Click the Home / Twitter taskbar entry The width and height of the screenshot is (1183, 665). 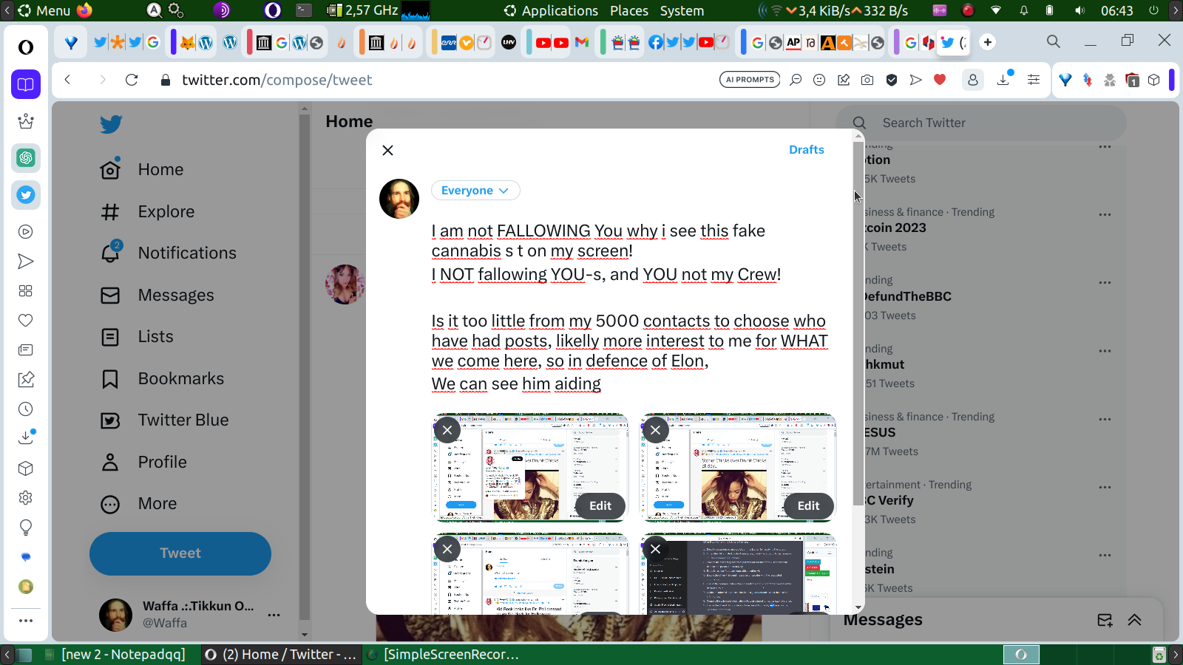(x=281, y=655)
